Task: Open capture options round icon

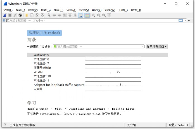Action: coord(20,15)
